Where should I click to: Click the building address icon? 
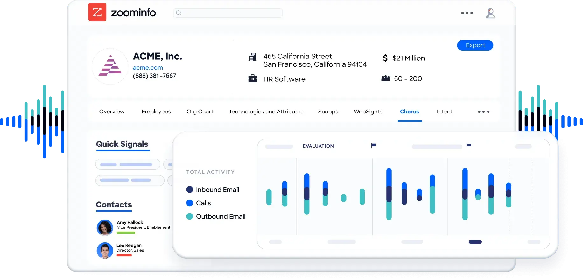point(252,57)
